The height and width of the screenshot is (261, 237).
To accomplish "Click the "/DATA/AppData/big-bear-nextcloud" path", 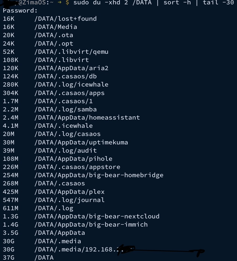I will coord(97,216).
